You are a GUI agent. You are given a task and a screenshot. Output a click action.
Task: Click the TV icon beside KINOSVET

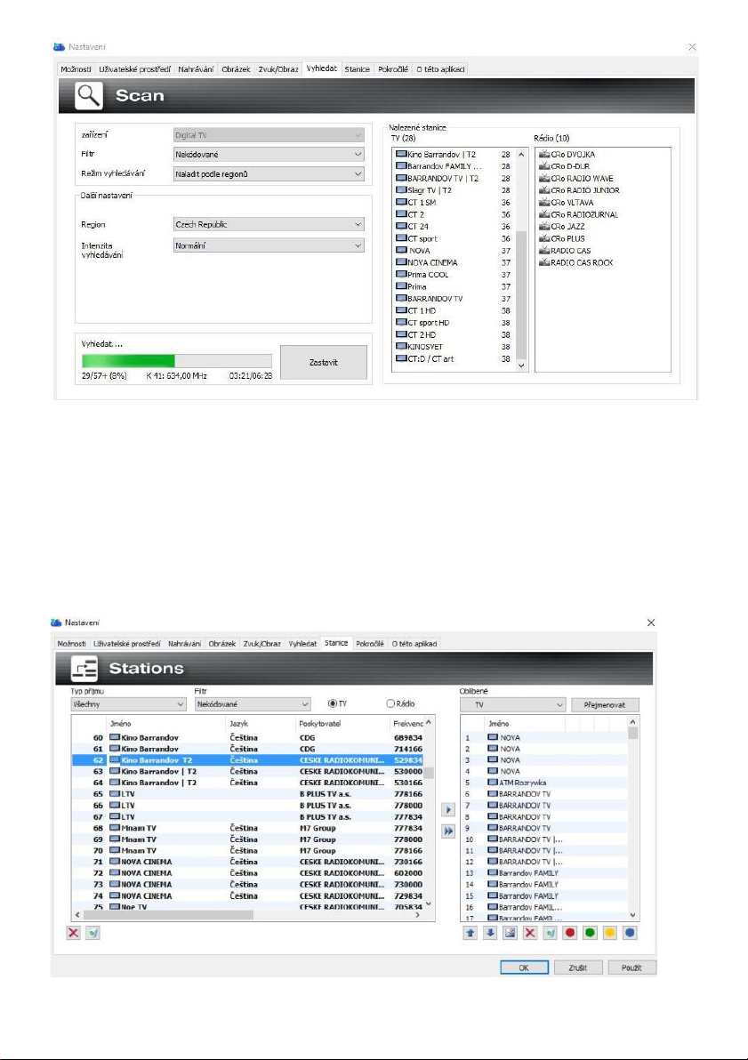(401, 346)
